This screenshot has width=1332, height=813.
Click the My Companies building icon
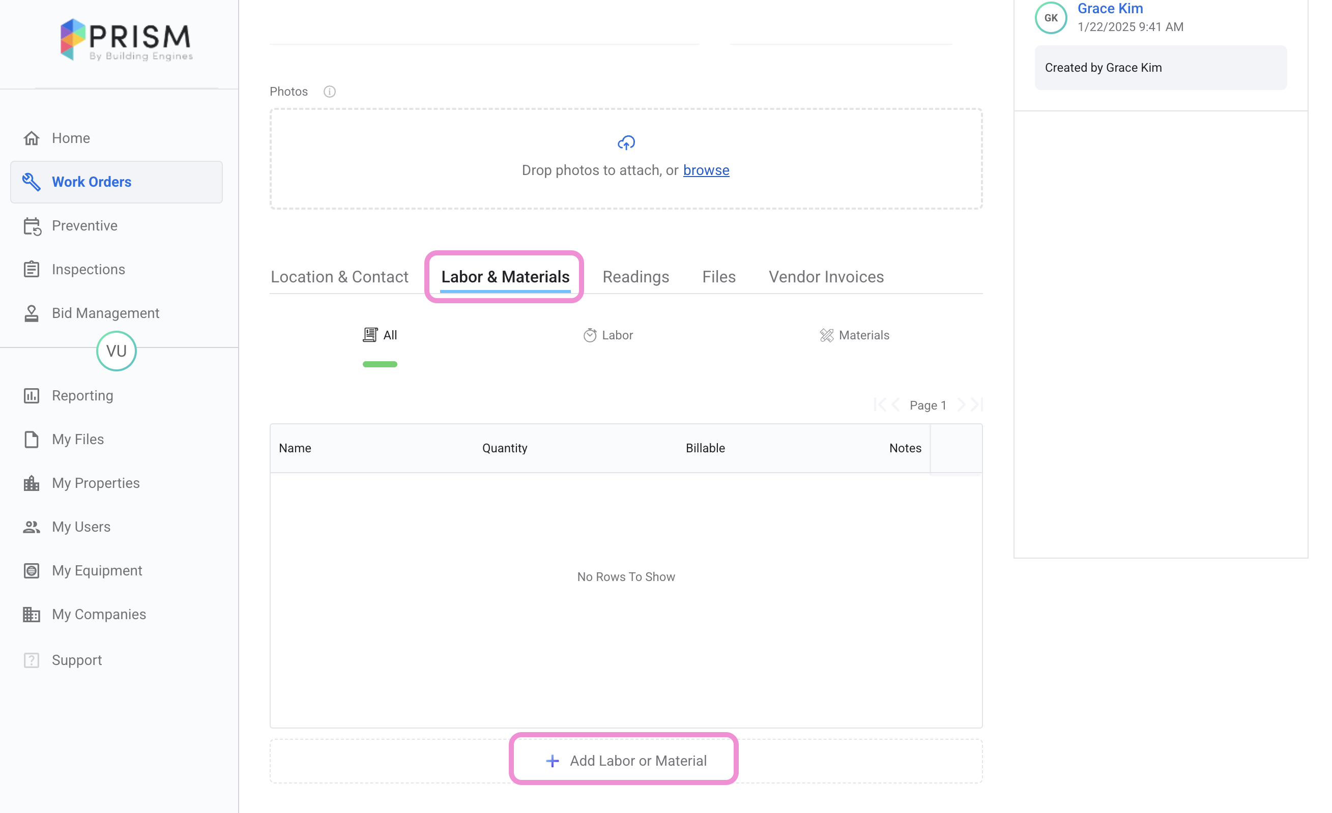[x=32, y=614]
